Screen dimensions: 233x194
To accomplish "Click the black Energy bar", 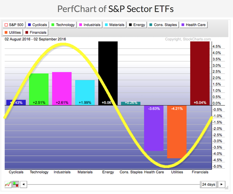I will tap(108, 72).
